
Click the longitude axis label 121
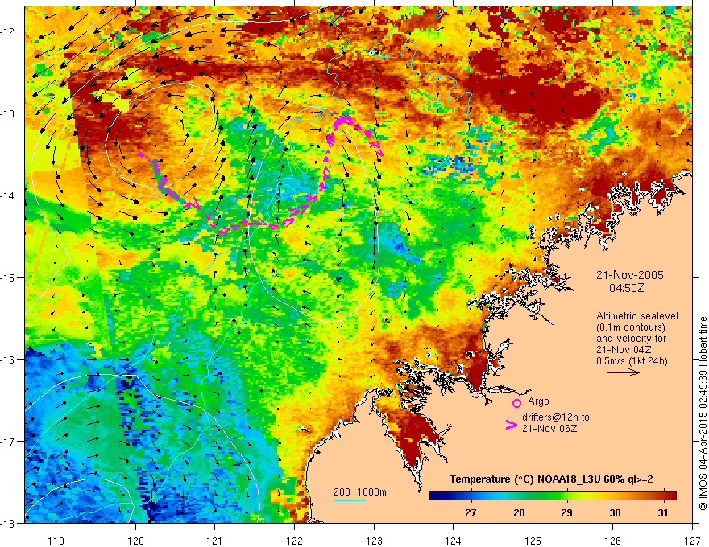(215, 541)
